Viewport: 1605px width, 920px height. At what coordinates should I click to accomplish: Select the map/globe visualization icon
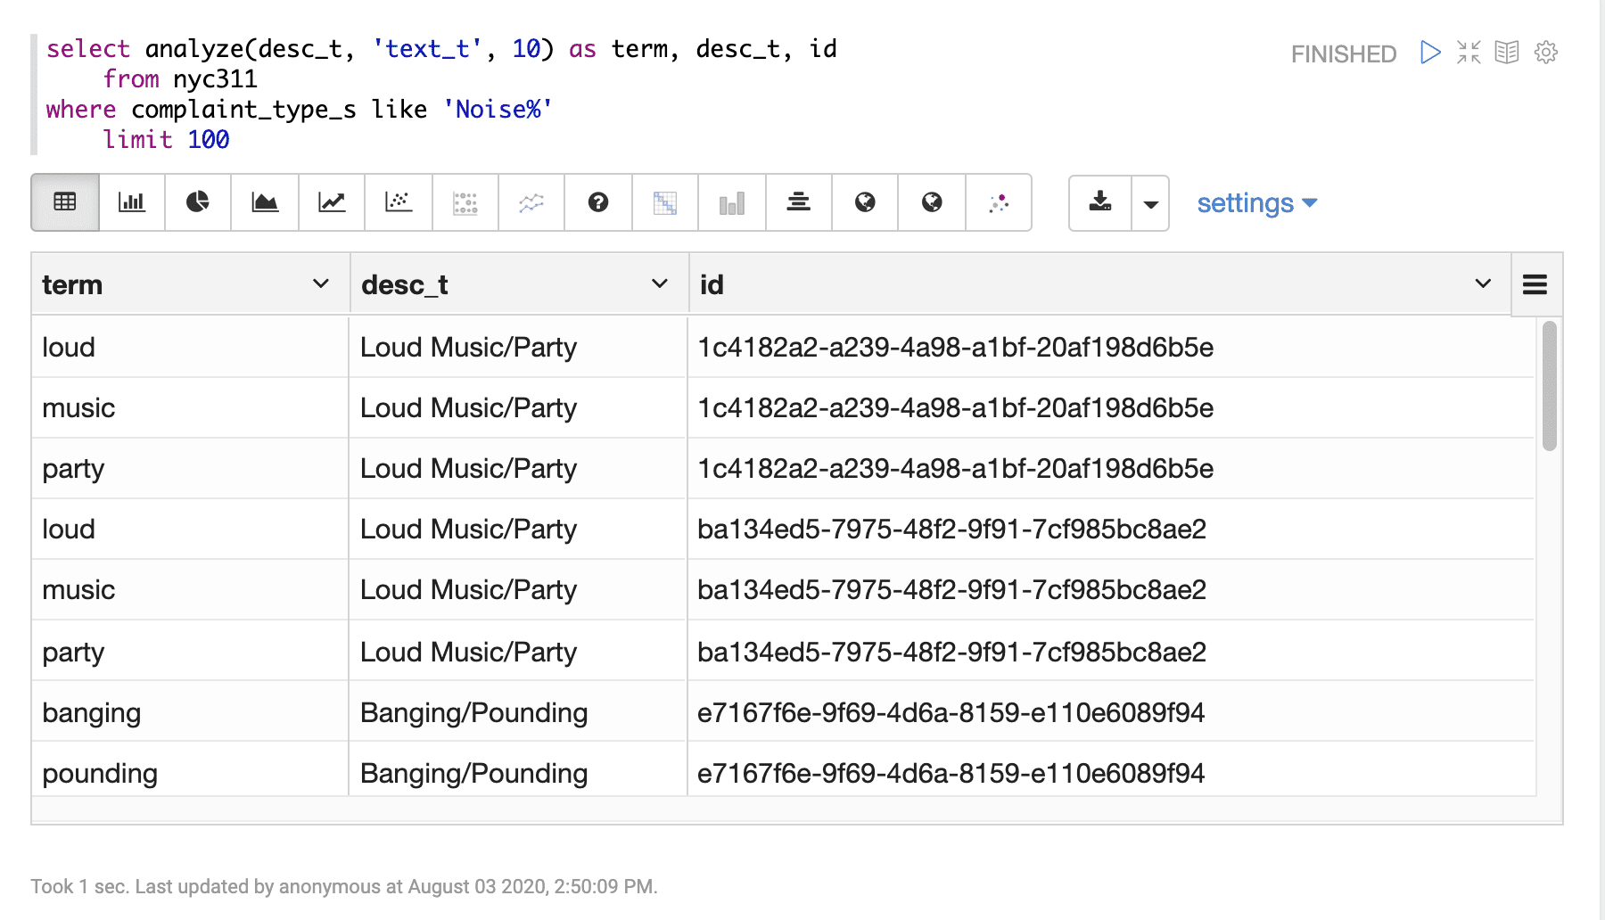click(864, 202)
